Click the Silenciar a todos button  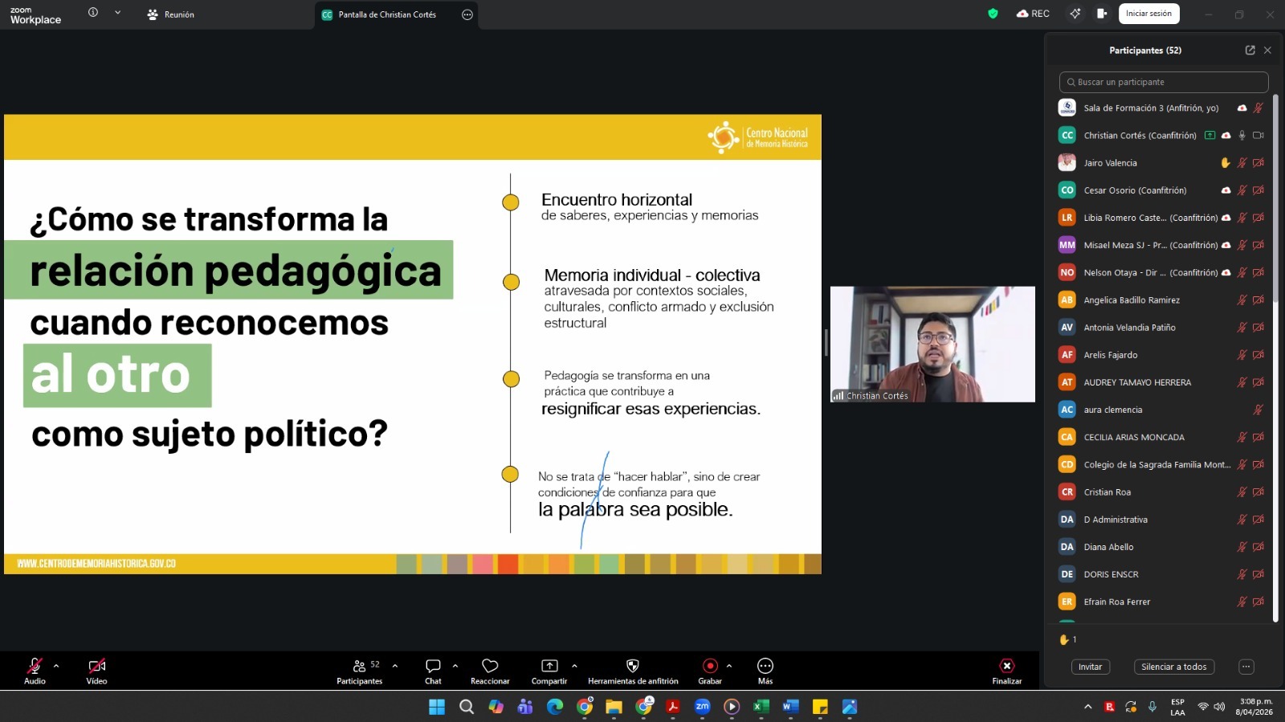(1173, 667)
